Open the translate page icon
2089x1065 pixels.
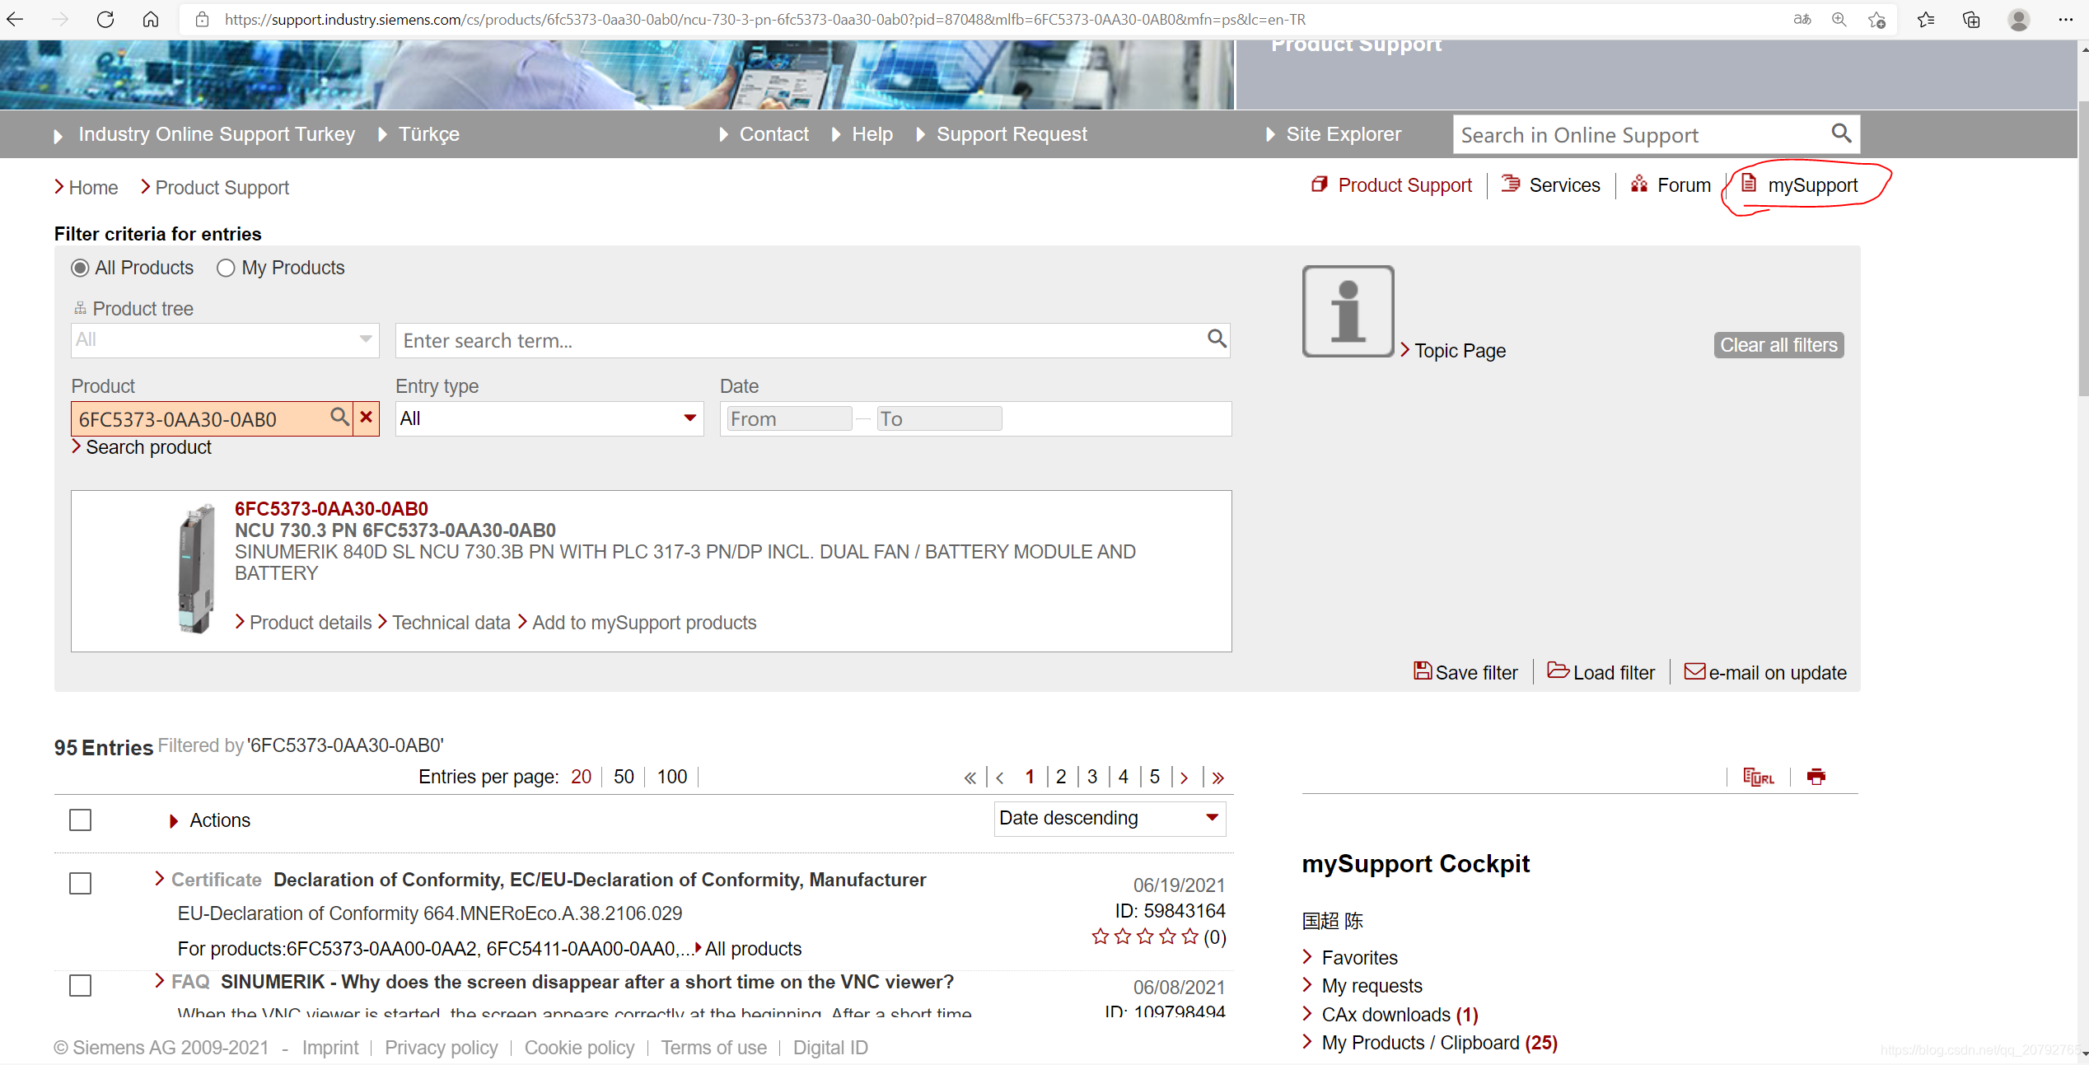1802,20
